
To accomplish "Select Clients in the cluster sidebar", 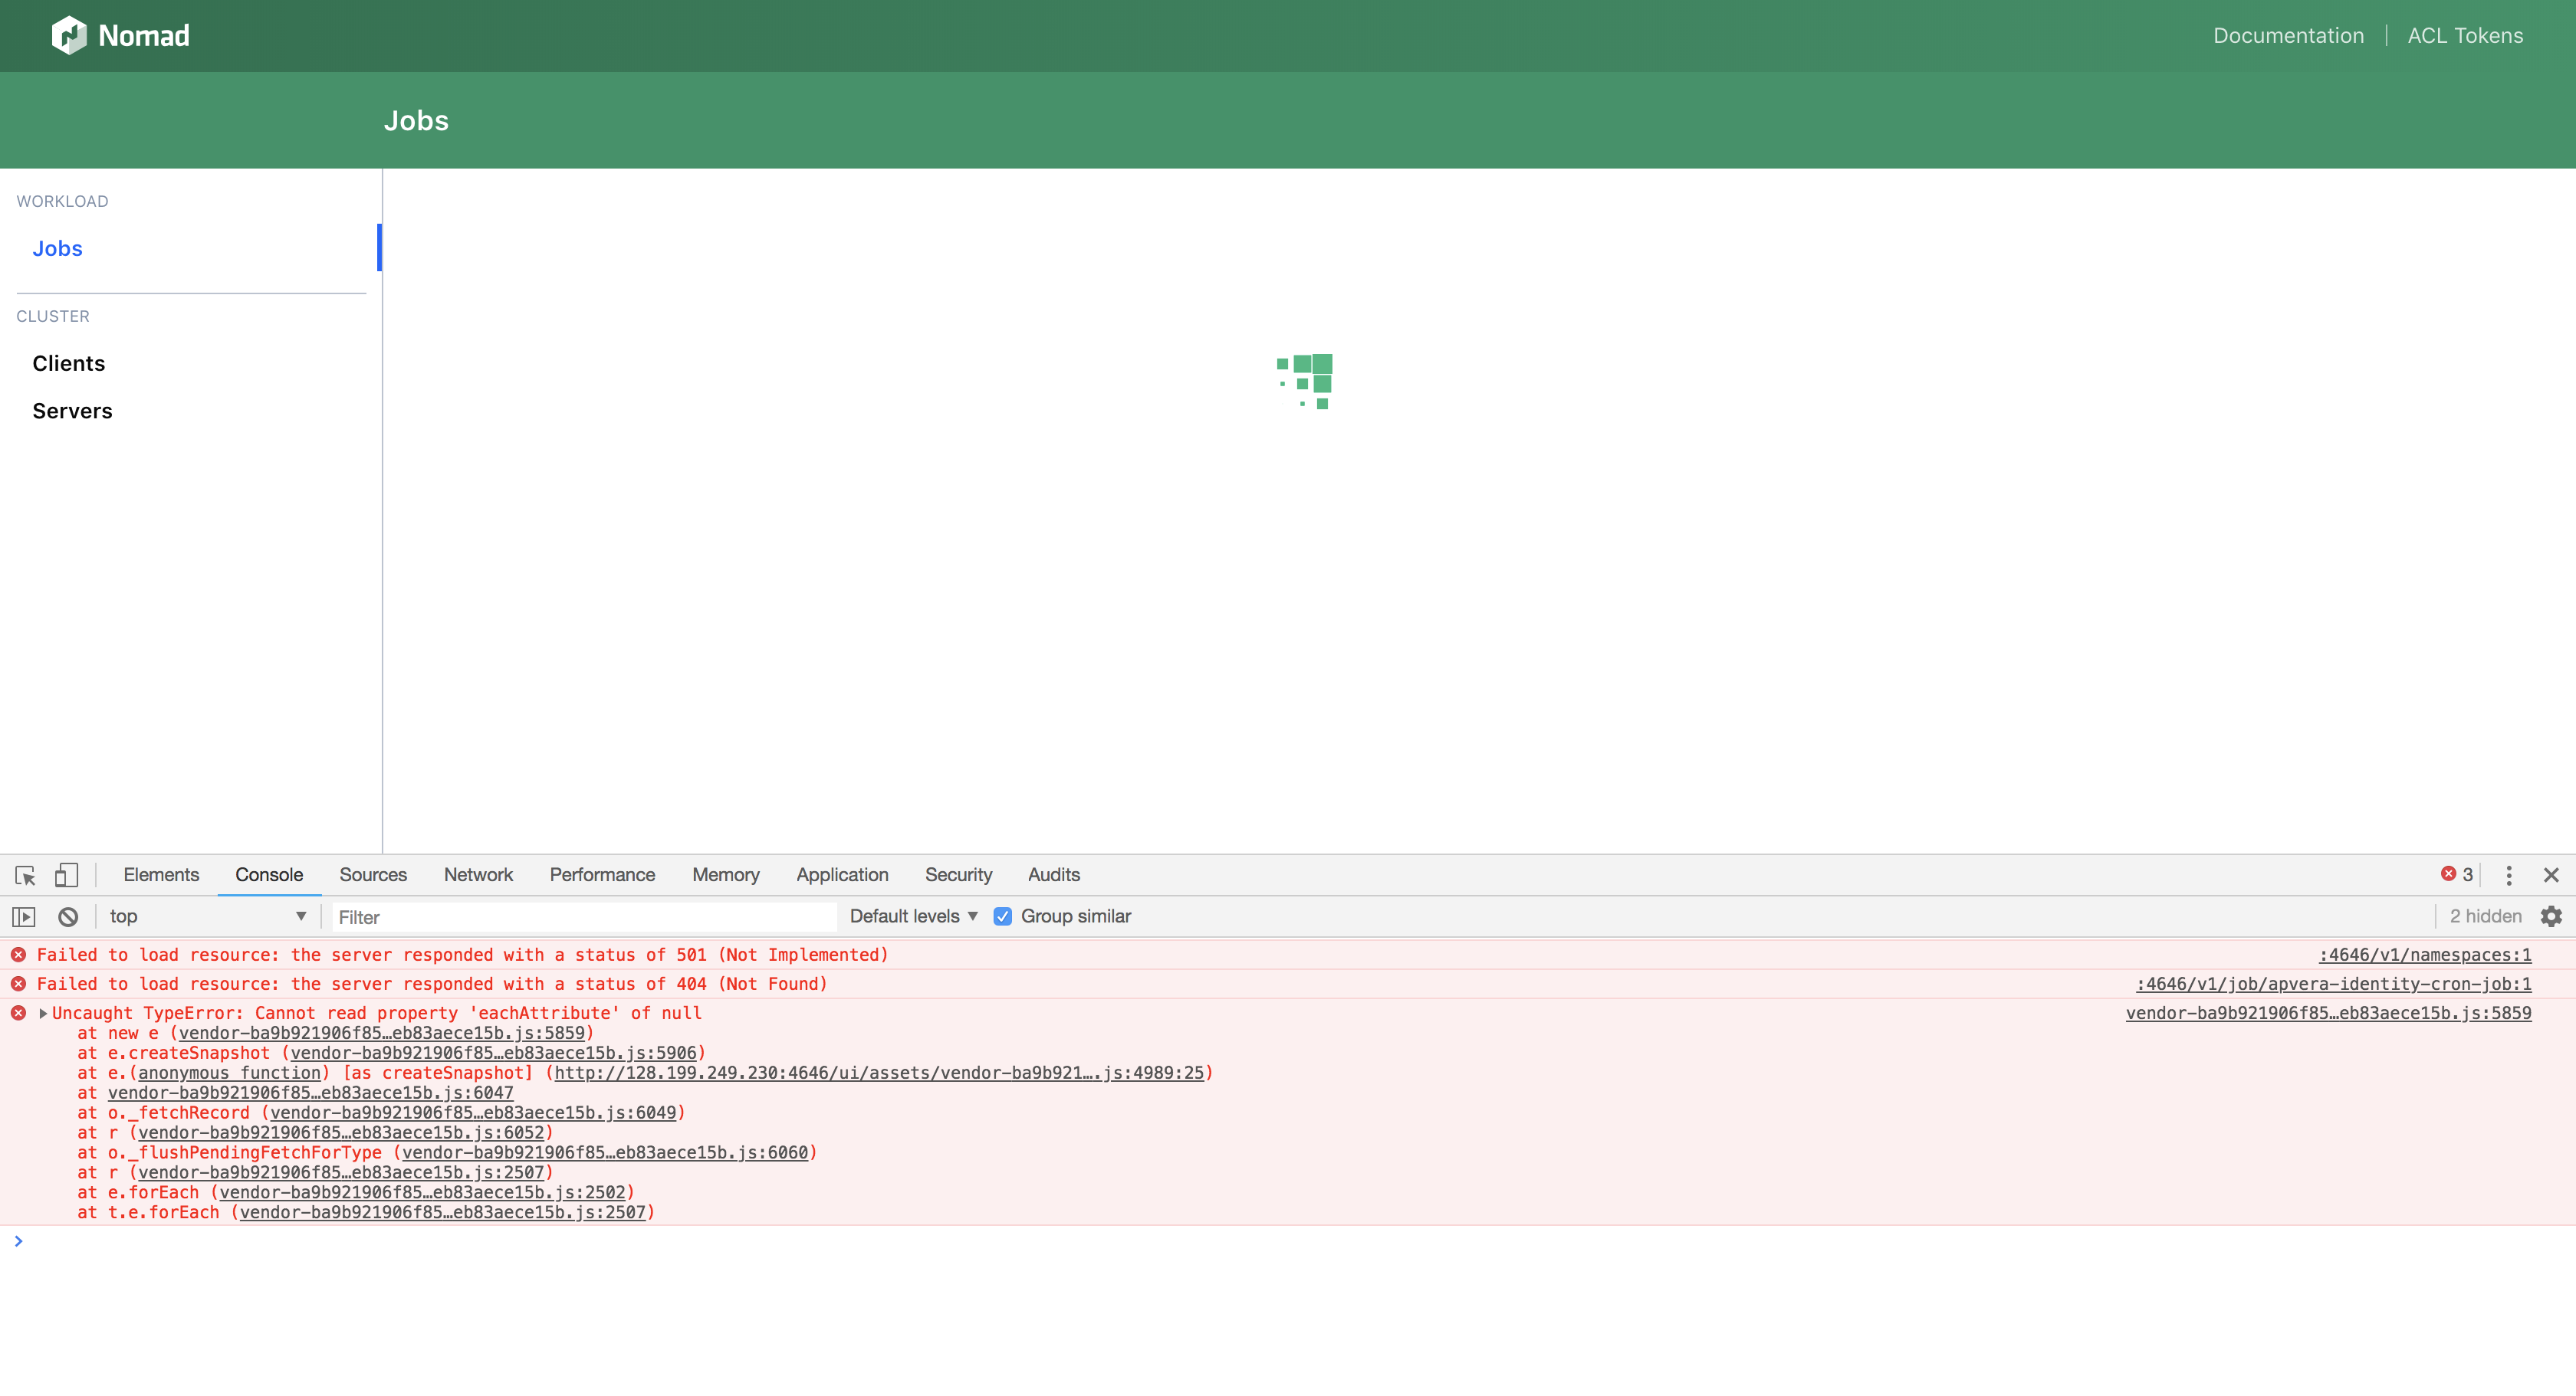I will 68,364.
